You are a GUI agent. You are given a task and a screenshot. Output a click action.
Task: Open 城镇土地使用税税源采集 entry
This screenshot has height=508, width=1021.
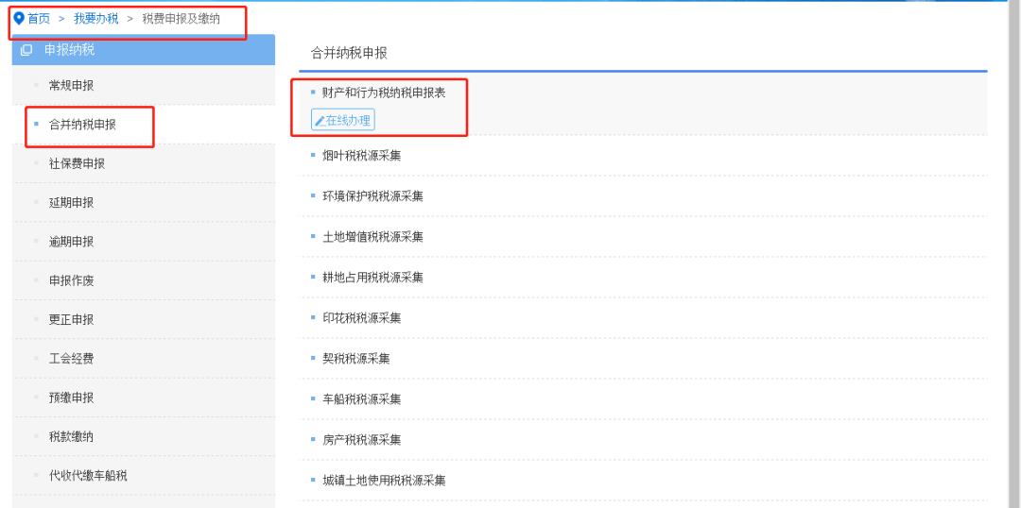tap(384, 481)
